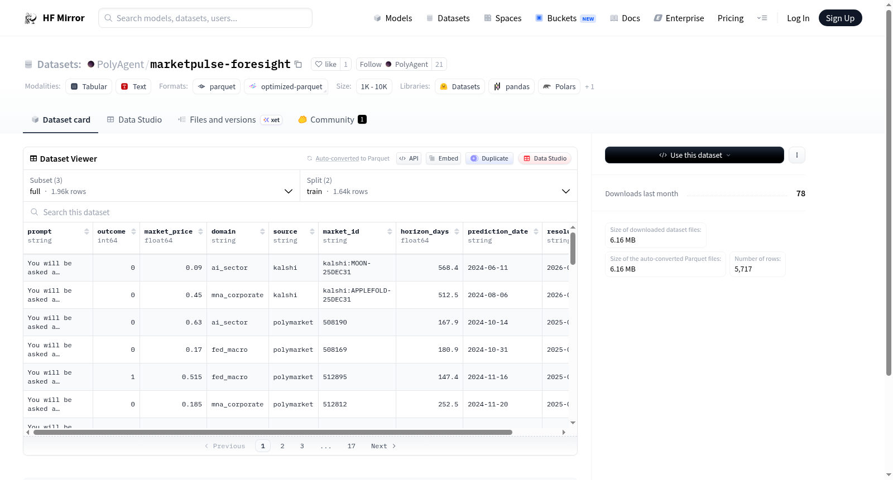Focus the Search this dataset field
The height and width of the screenshot is (480, 893).
[300, 212]
